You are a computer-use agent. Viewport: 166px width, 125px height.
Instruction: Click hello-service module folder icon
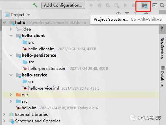click(x=18, y=75)
